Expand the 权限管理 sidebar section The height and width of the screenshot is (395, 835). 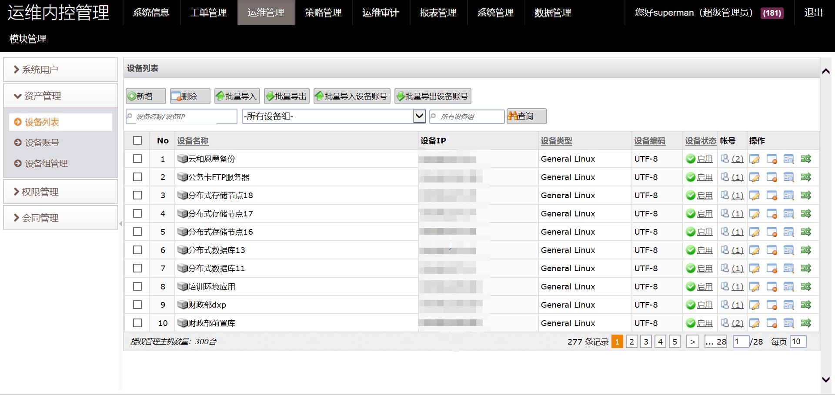[x=60, y=192]
